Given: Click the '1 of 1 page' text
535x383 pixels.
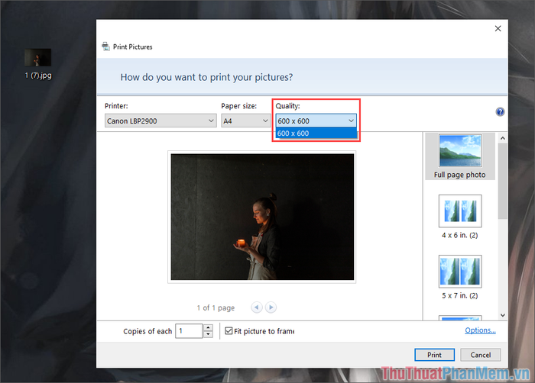Looking at the screenshot, I should click(x=216, y=307).
